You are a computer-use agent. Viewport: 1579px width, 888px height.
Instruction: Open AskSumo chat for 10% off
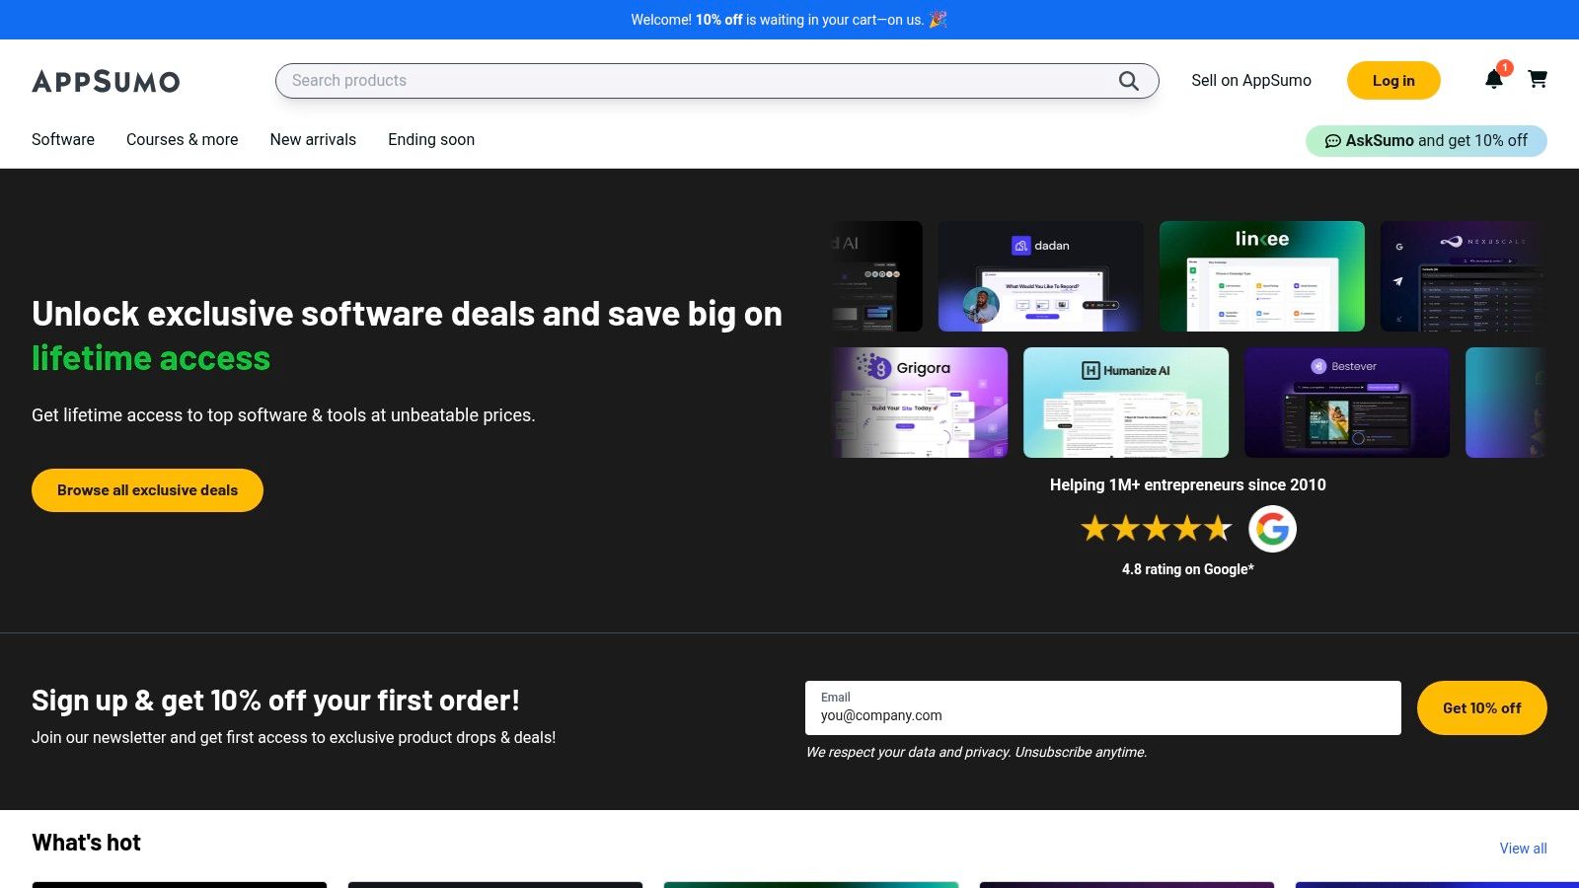(x=1425, y=140)
